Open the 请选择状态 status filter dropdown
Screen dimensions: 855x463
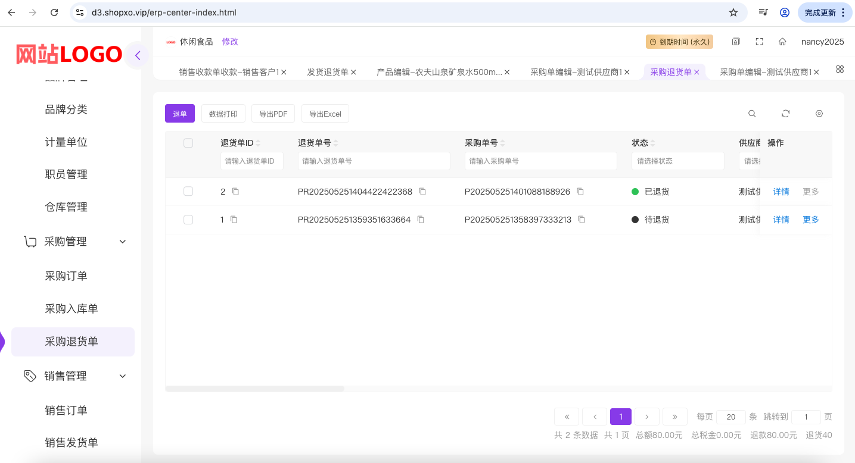pos(678,161)
